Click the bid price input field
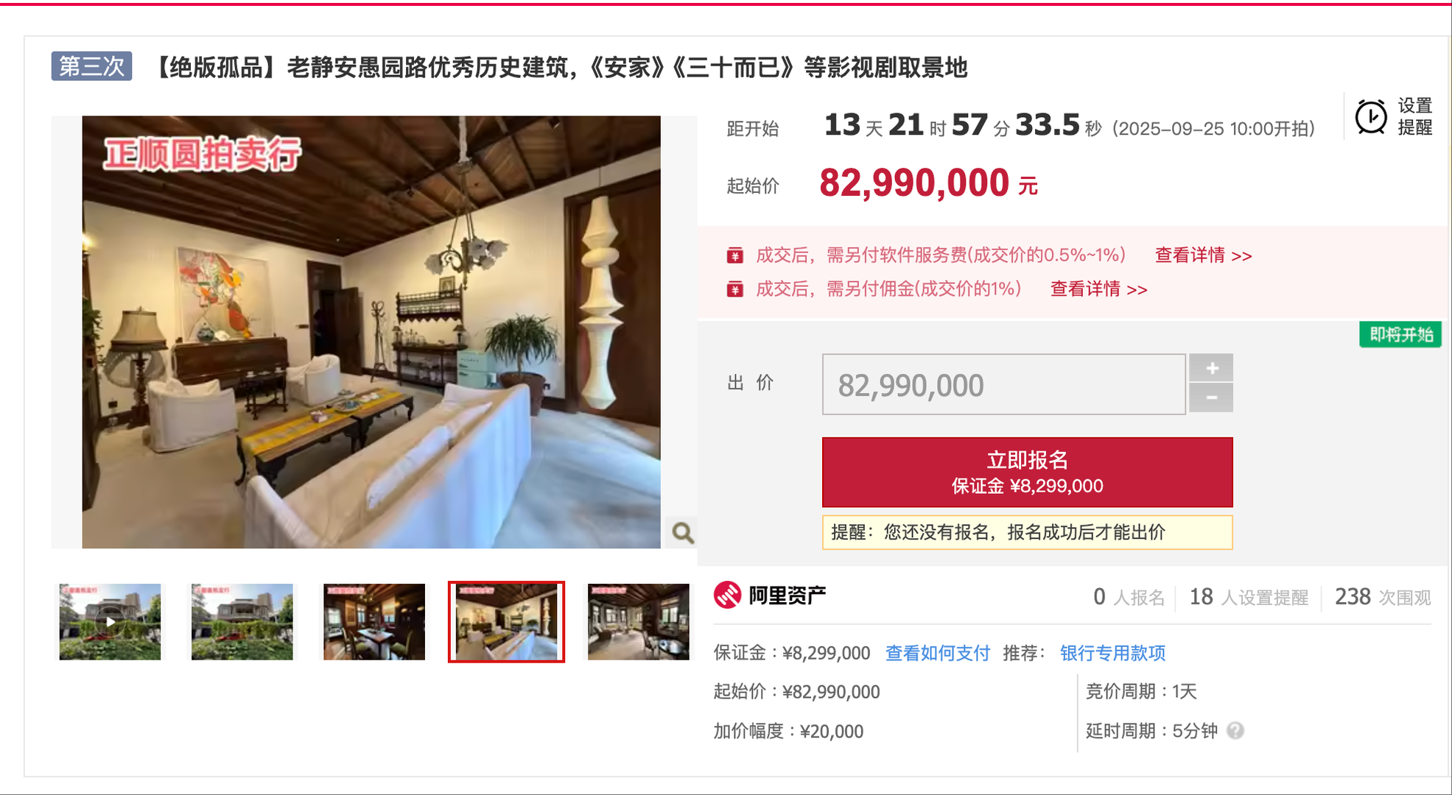This screenshot has height=795, width=1452. click(1003, 384)
